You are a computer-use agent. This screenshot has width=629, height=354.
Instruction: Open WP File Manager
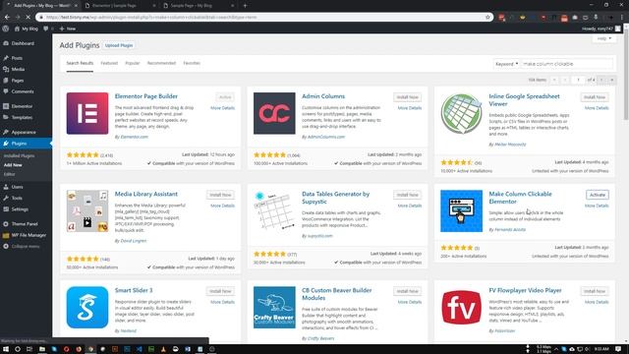point(29,235)
